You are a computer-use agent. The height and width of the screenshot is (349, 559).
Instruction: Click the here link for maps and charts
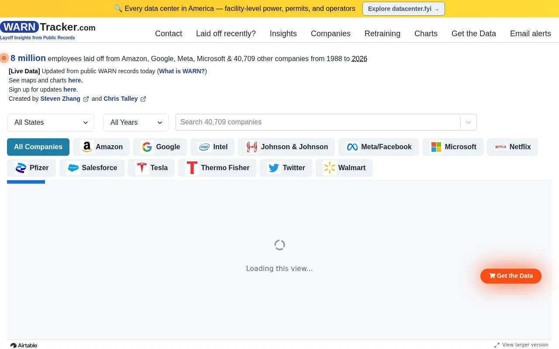(75, 80)
